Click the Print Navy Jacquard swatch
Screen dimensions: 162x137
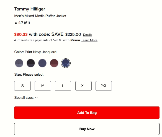click(x=66, y=63)
